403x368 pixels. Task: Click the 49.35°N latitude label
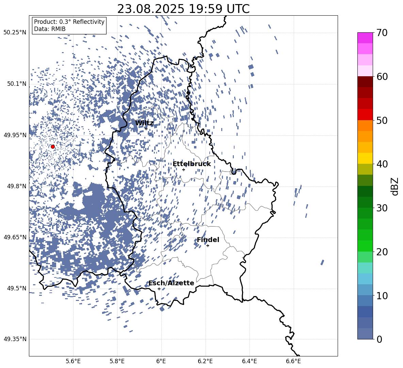[x=15, y=339]
